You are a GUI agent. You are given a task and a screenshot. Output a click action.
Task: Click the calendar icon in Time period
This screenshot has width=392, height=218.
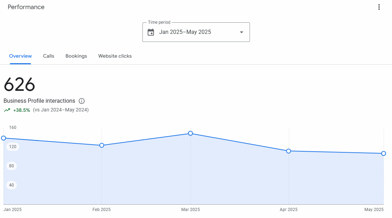point(151,32)
